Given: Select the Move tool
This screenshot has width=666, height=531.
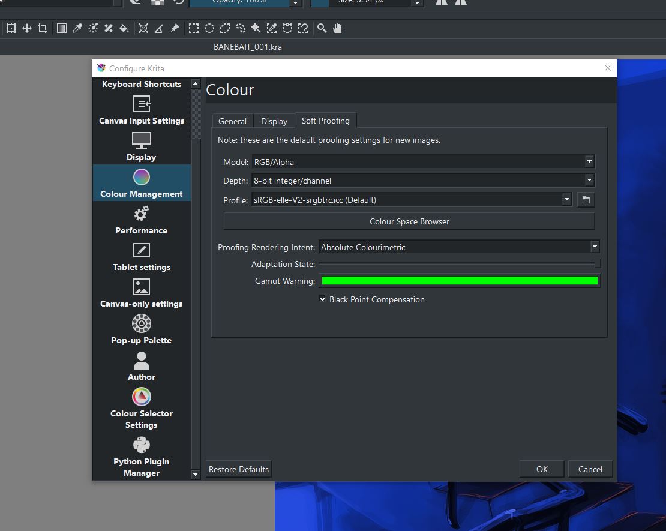Looking at the screenshot, I should pos(27,28).
